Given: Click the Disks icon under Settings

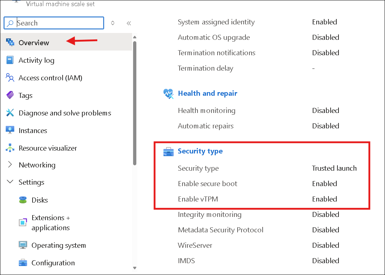Looking at the screenshot, I should [x=23, y=200].
